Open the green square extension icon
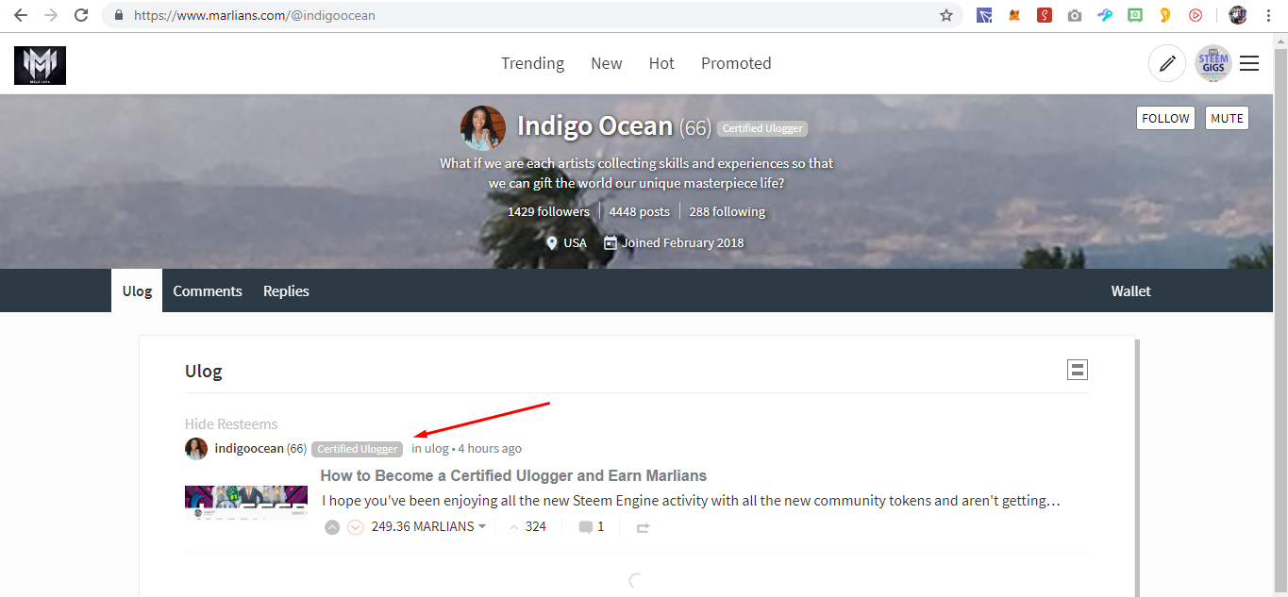 1135,15
